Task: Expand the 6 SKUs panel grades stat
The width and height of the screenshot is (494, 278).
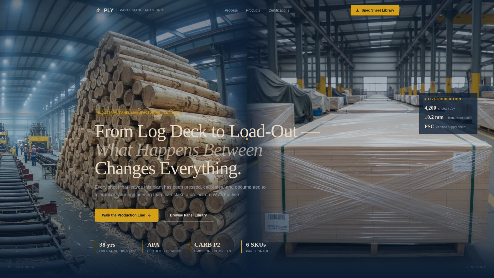Action: tap(258, 247)
